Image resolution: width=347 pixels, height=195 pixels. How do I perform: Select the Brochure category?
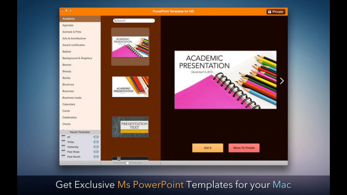[80, 85]
